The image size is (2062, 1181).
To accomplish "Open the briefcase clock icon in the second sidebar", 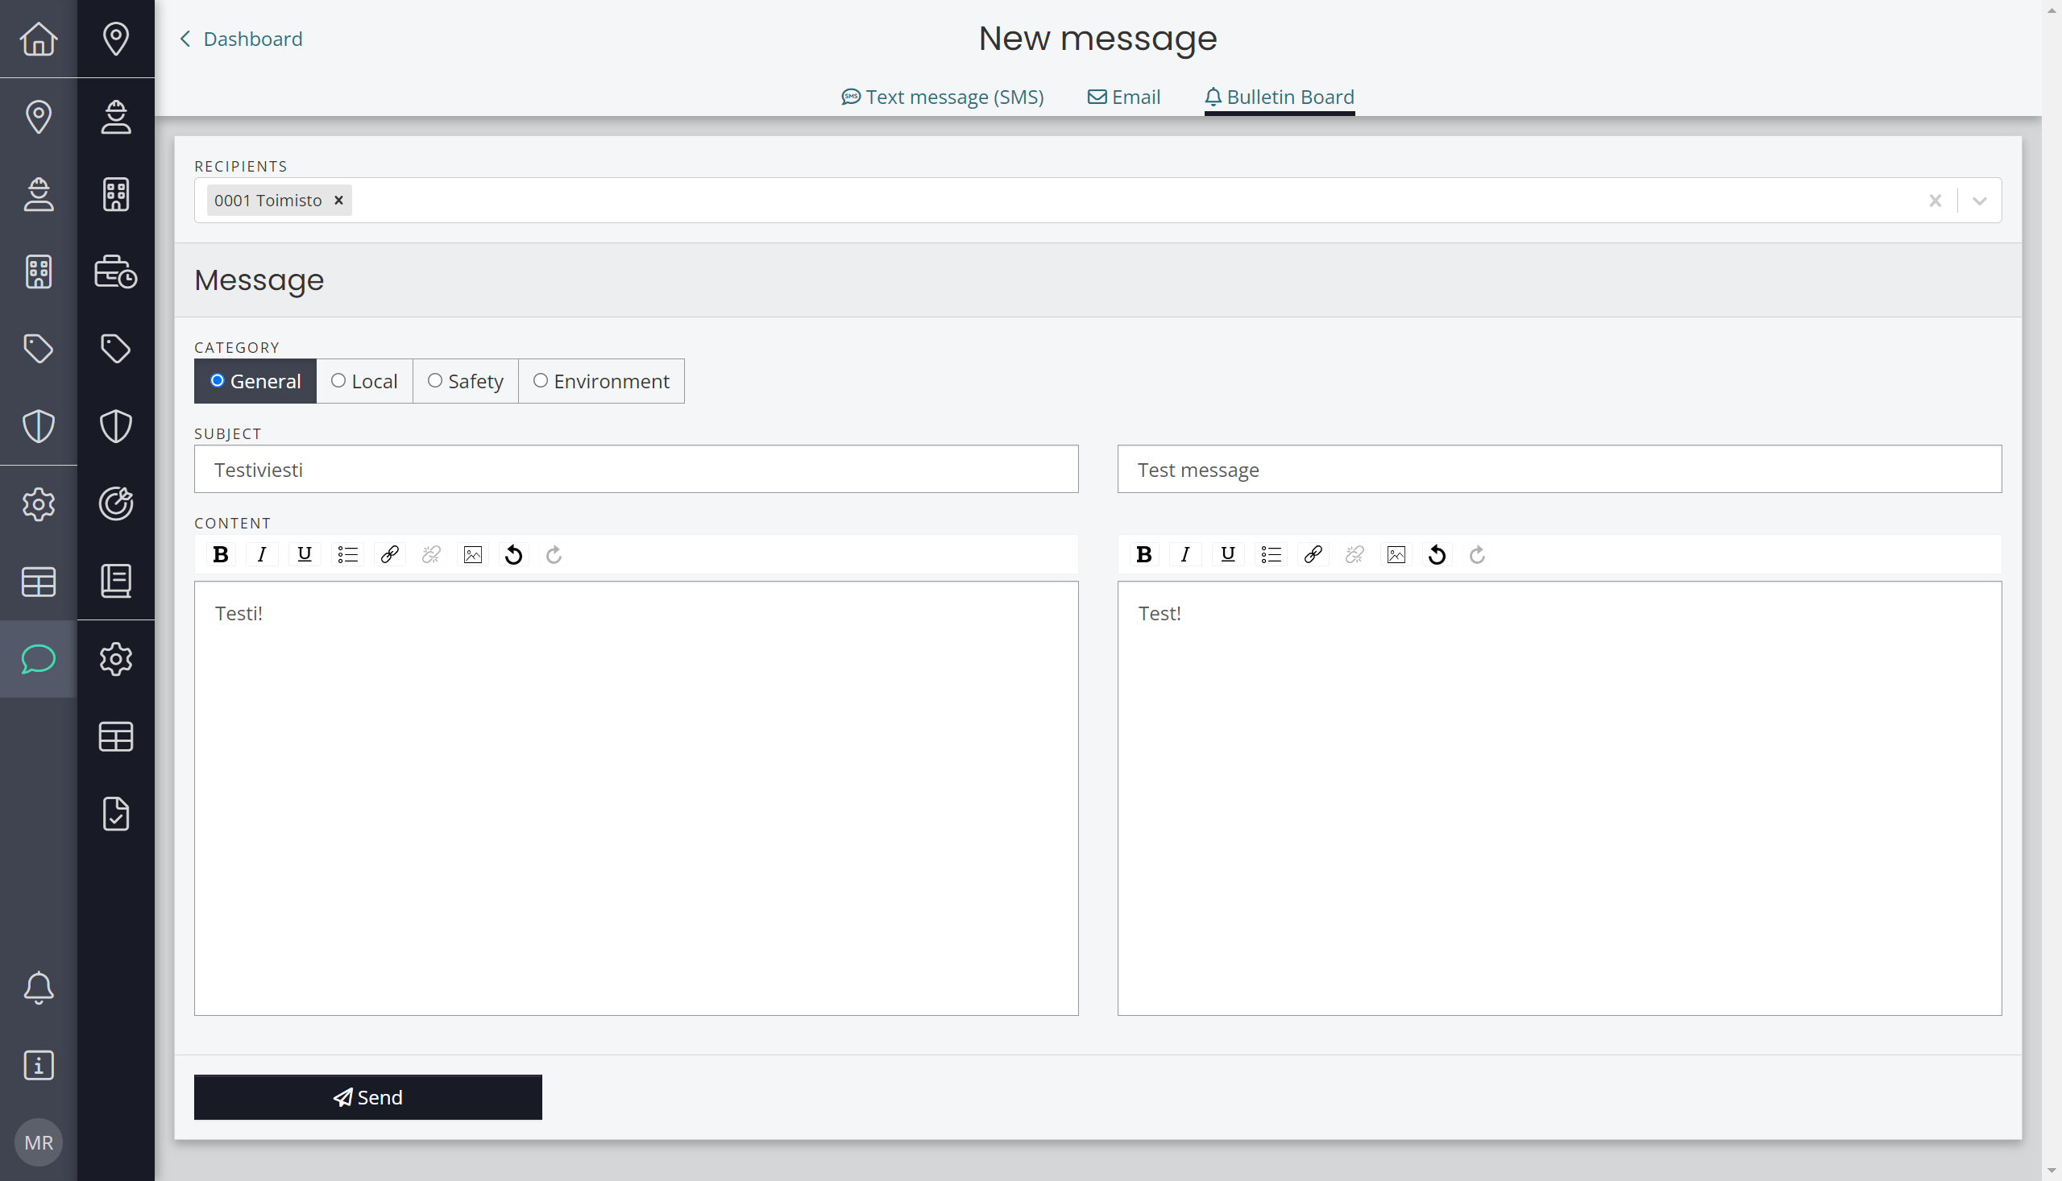I will point(116,271).
